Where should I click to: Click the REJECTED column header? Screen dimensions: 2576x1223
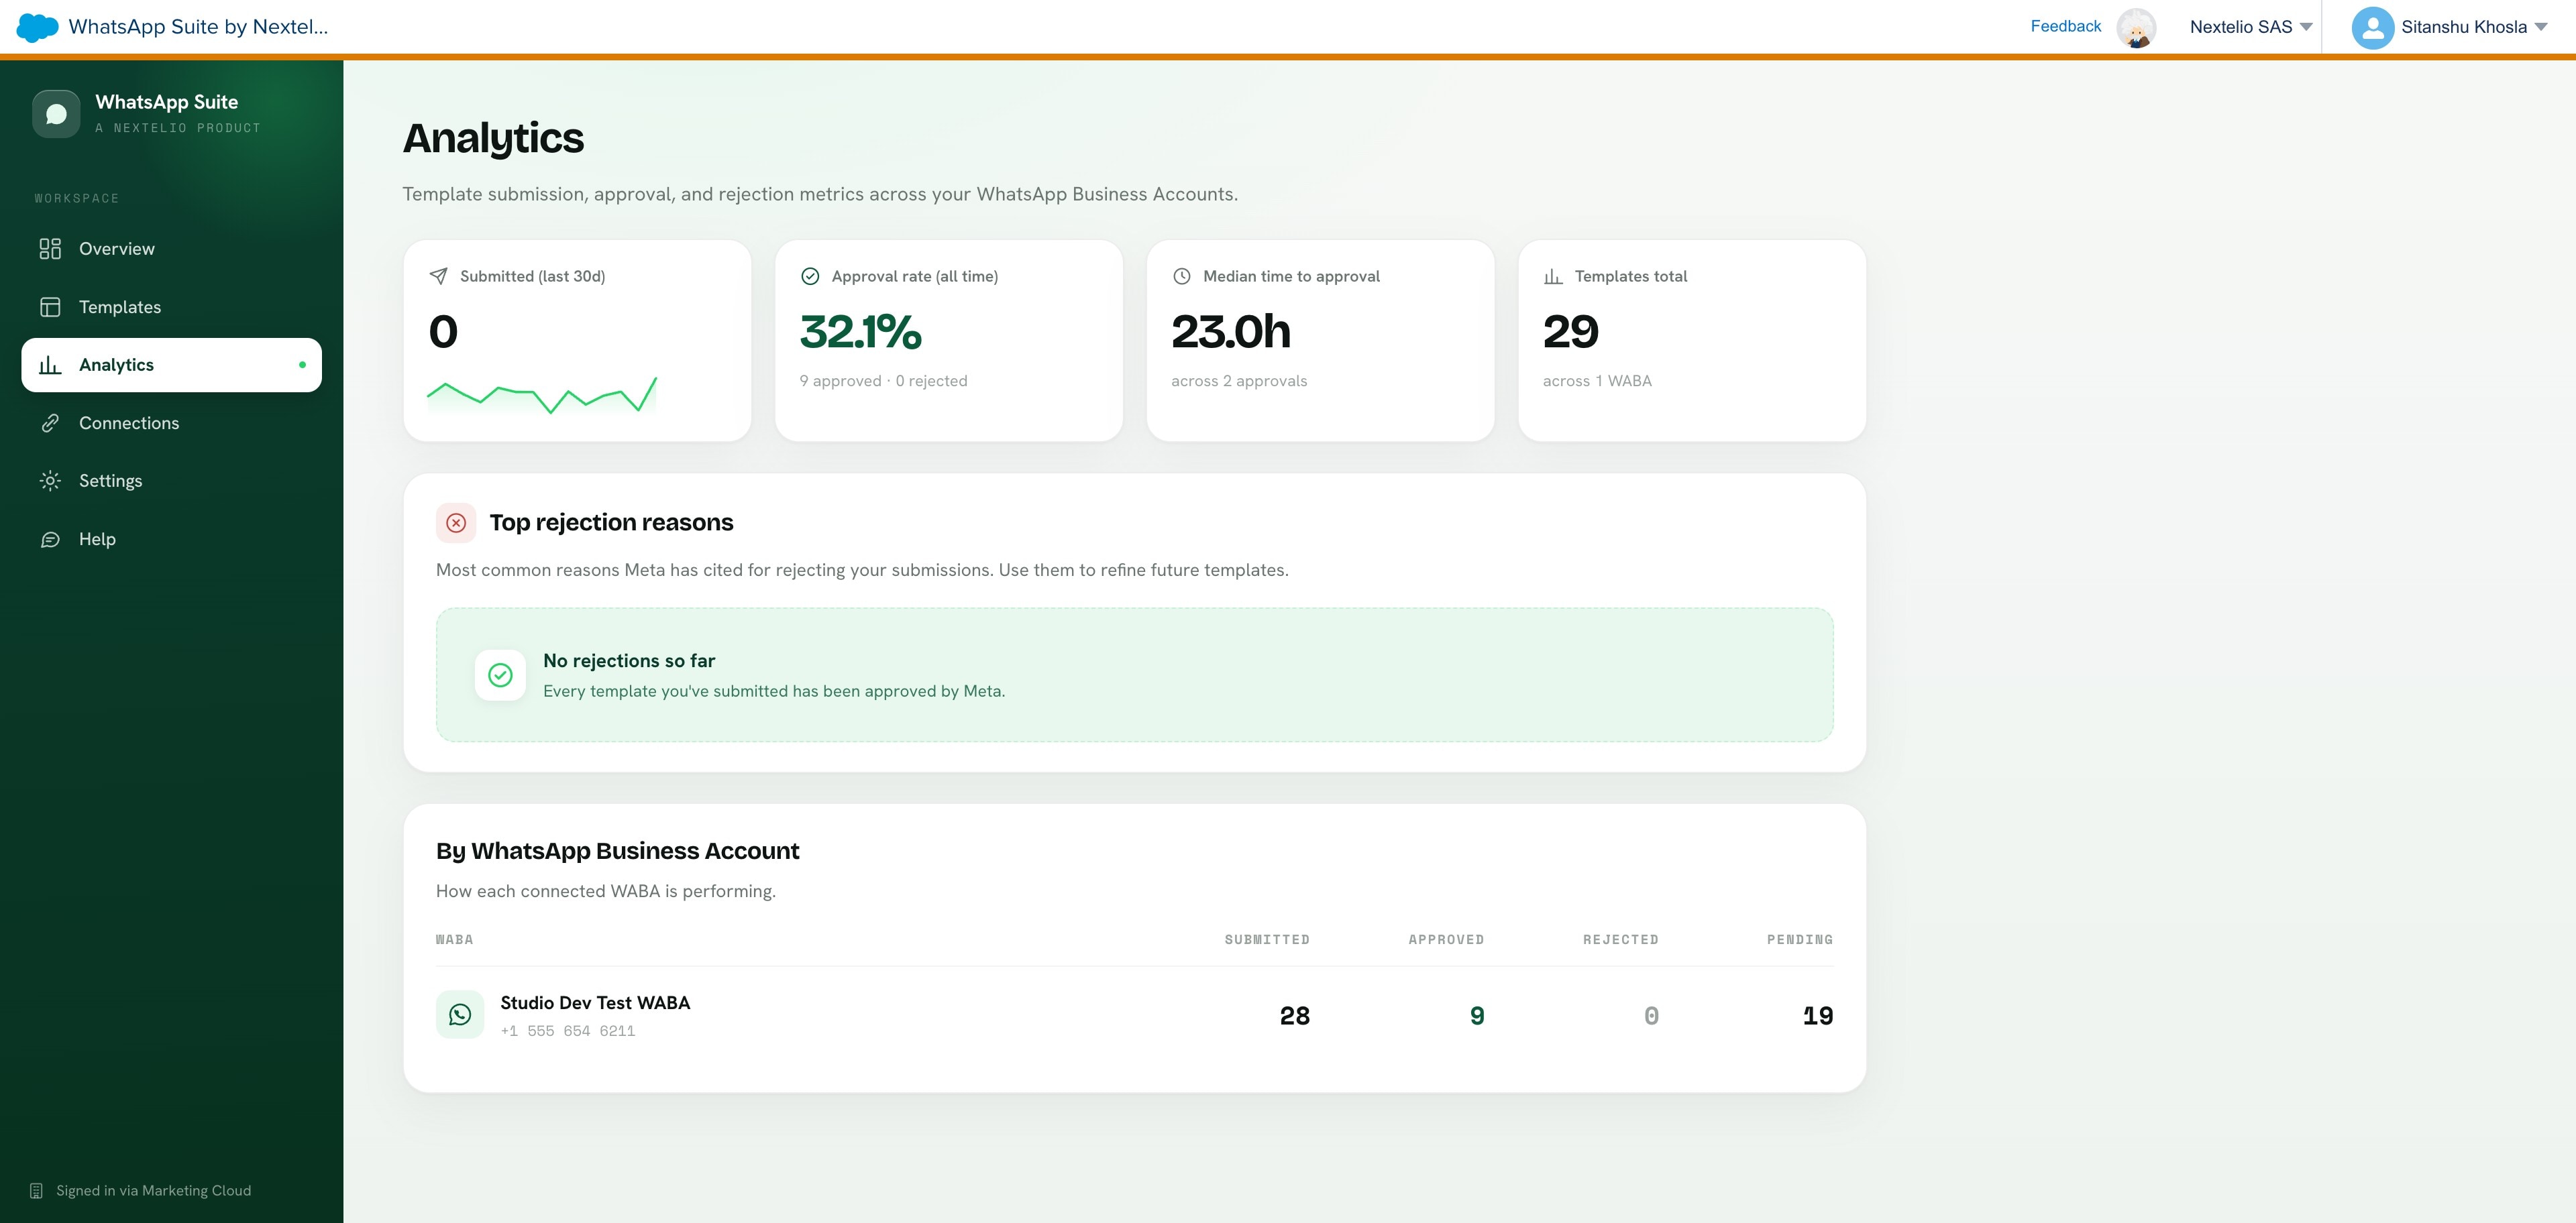[1620, 939]
